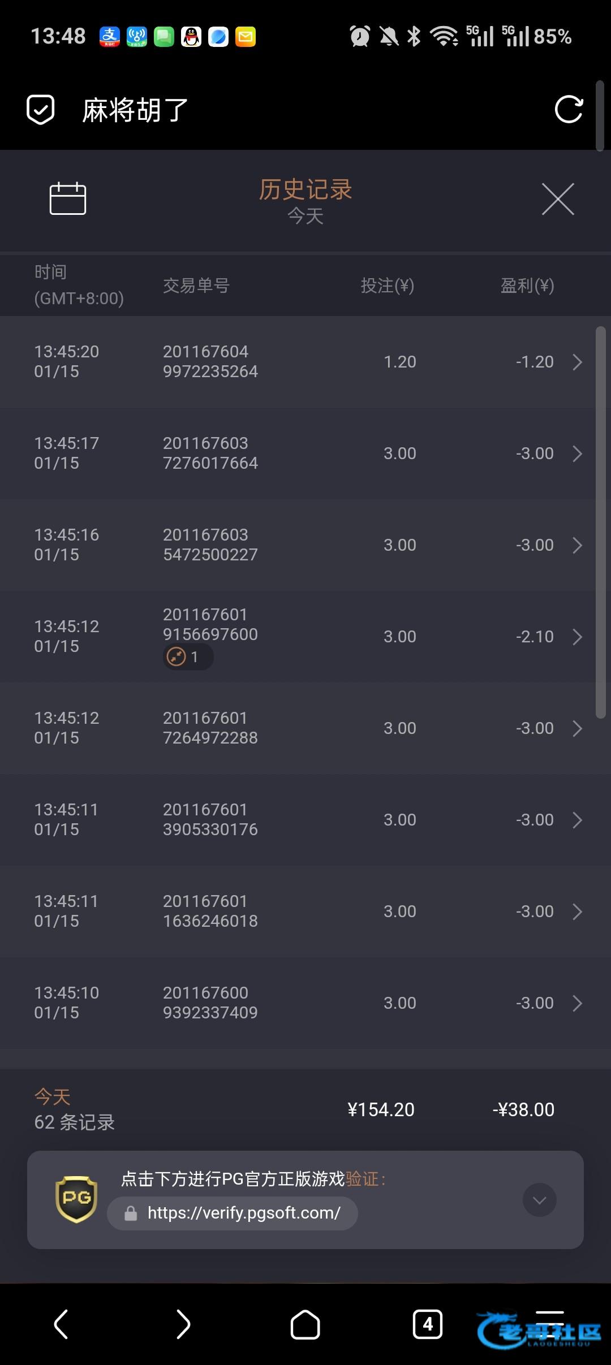Close the 历史记录 history panel
The height and width of the screenshot is (1365, 611).
(558, 199)
